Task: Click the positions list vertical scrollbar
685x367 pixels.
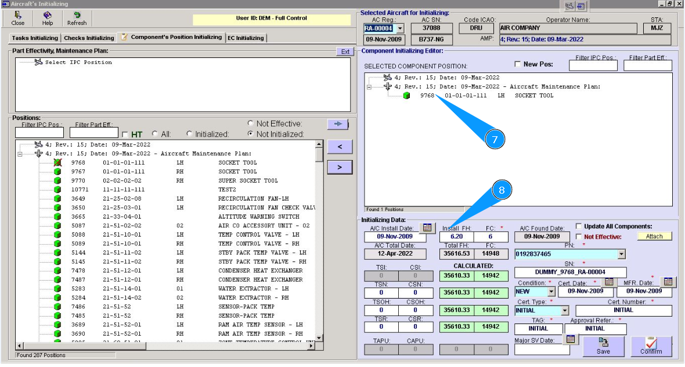Action: click(x=319, y=244)
